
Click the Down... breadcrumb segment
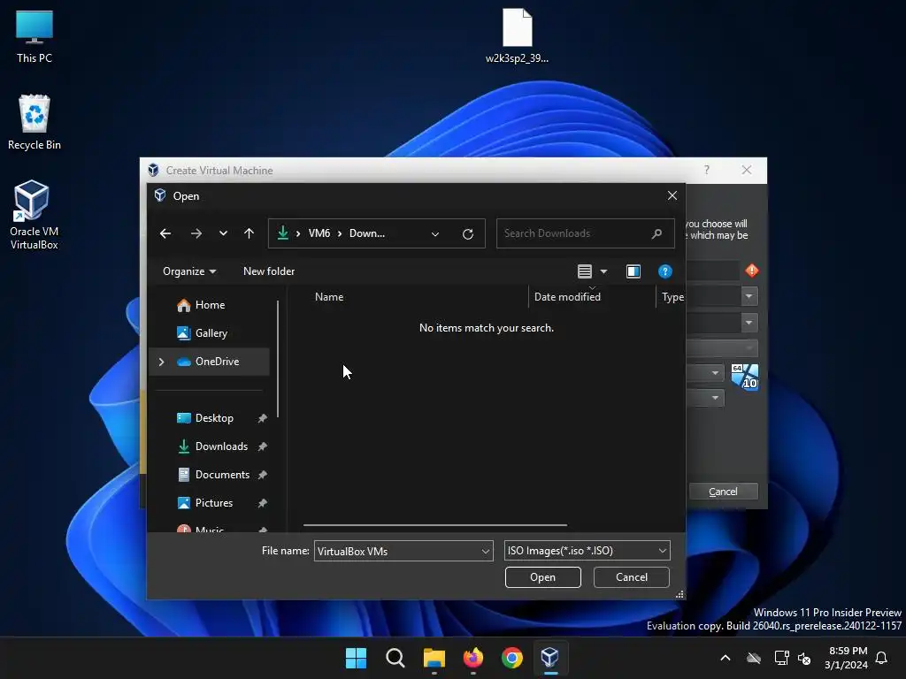(367, 233)
